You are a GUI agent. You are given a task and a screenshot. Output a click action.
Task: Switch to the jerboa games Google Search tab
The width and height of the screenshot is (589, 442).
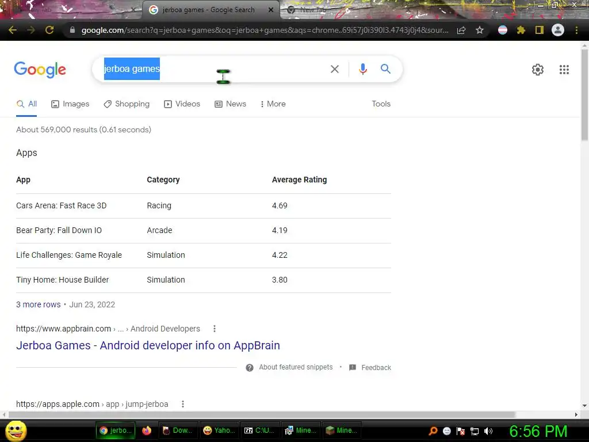click(x=208, y=10)
